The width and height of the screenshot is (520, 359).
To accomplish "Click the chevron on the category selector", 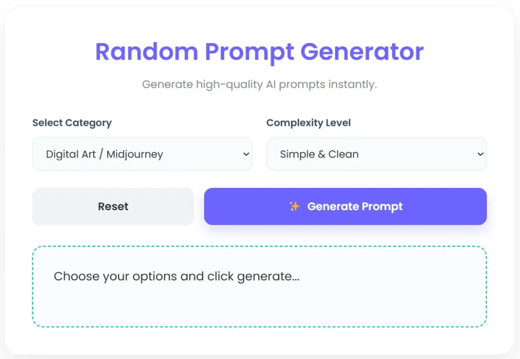I will point(245,154).
